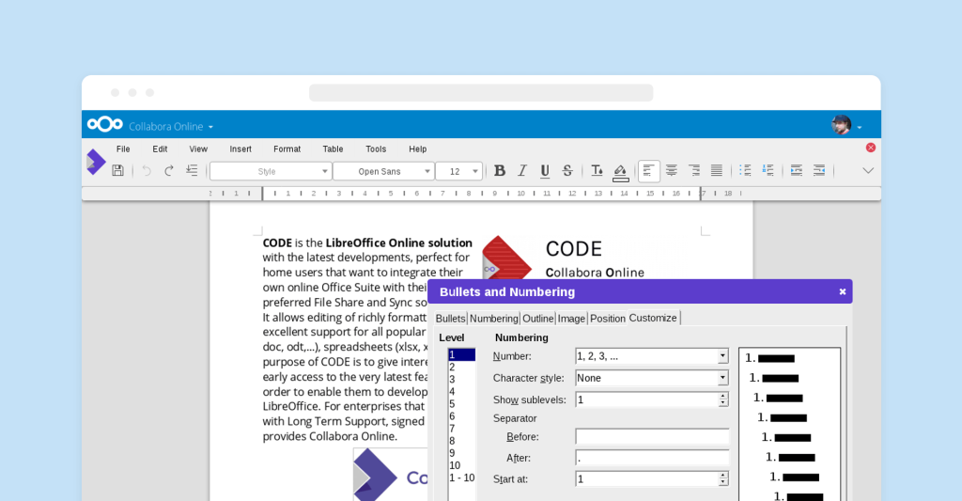Viewport: 962px width, 501px height.
Task: Apply italic formatting
Action: 522,170
